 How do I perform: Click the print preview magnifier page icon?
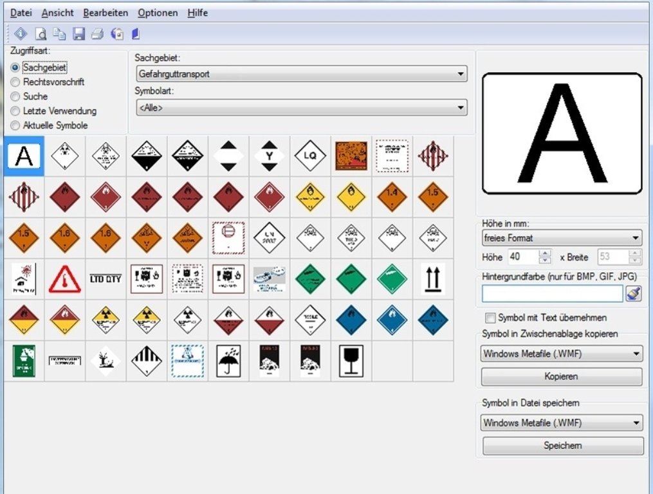[x=41, y=33]
